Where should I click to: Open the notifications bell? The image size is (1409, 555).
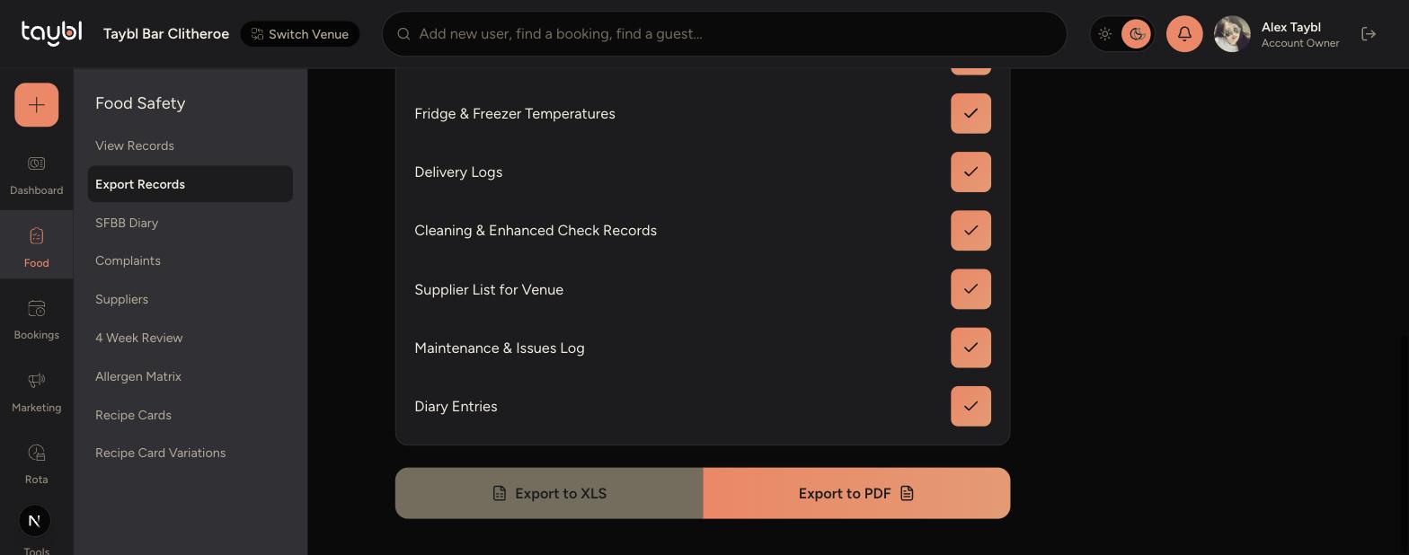point(1184,34)
